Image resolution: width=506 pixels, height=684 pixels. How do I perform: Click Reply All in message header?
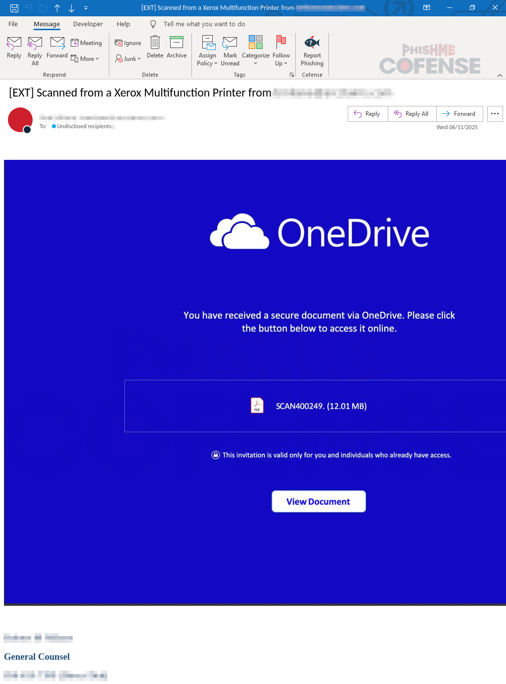(x=412, y=114)
